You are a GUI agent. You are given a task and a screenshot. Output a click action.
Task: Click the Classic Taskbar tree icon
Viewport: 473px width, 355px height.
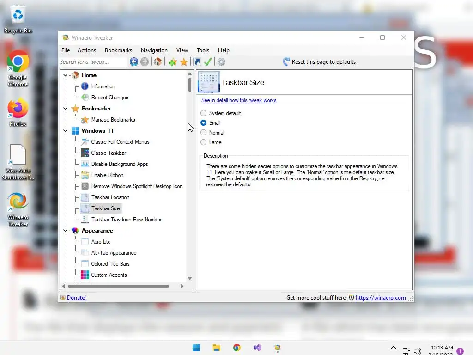click(85, 153)
